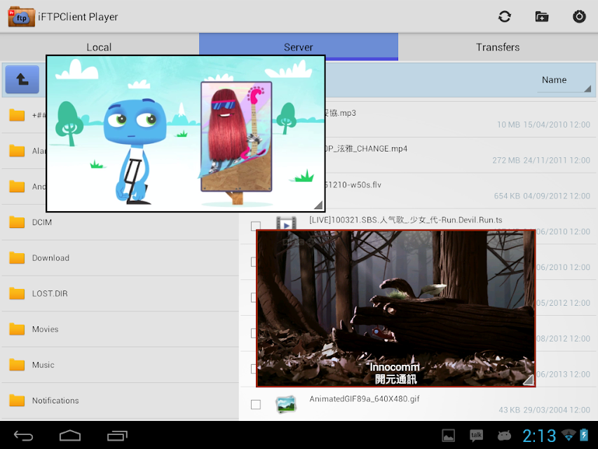Tap the Android Recent Apps button
The width and height of the screenshot is (598, 449).
pos(117,436)
